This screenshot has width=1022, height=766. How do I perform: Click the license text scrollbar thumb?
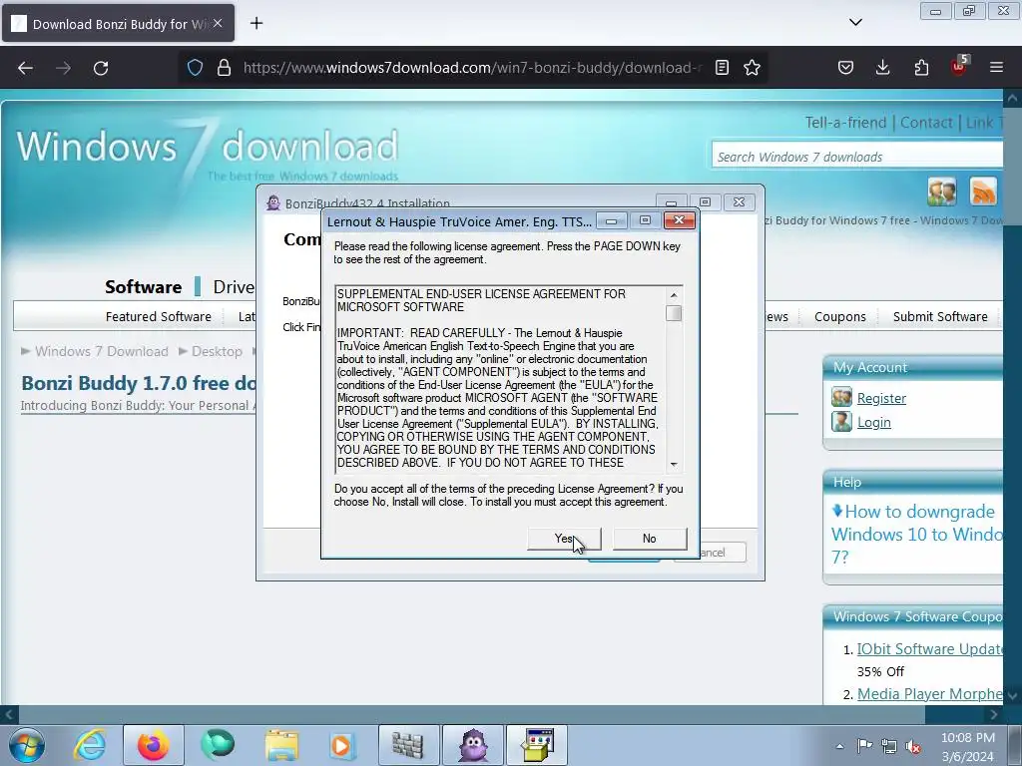[674, 313]
